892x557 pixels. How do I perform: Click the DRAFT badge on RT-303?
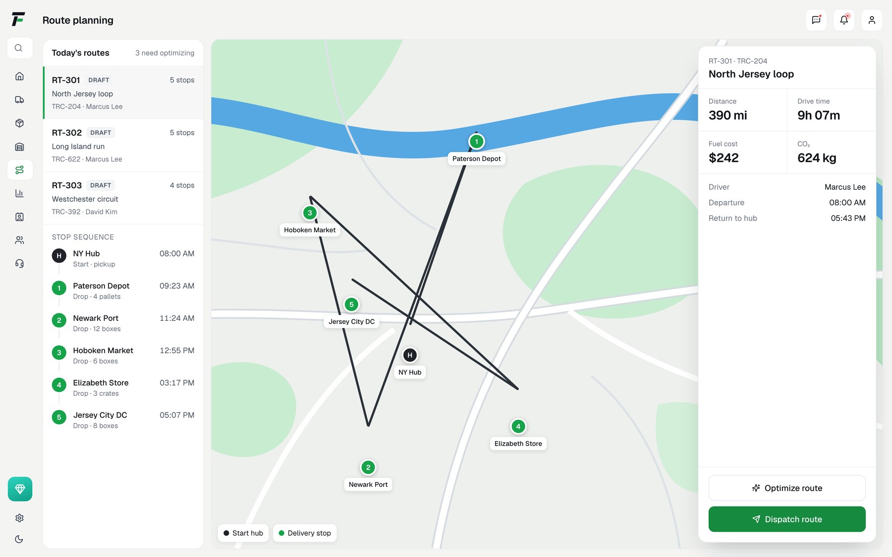tap(101, 185)
